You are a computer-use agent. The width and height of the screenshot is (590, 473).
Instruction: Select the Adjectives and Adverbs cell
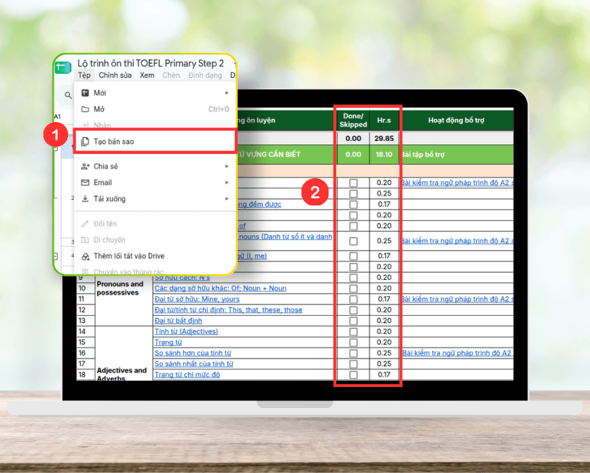124,353
